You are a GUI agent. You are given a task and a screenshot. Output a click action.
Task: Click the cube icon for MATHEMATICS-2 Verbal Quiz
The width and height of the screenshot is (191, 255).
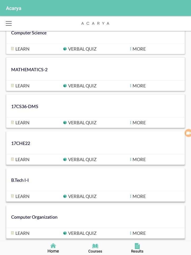coord(65,86)
